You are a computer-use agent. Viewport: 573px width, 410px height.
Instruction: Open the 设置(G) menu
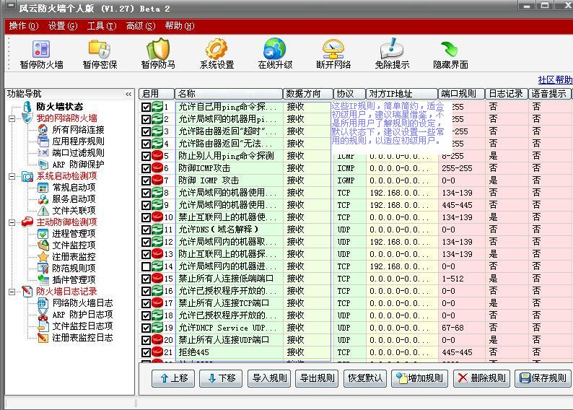63,26
